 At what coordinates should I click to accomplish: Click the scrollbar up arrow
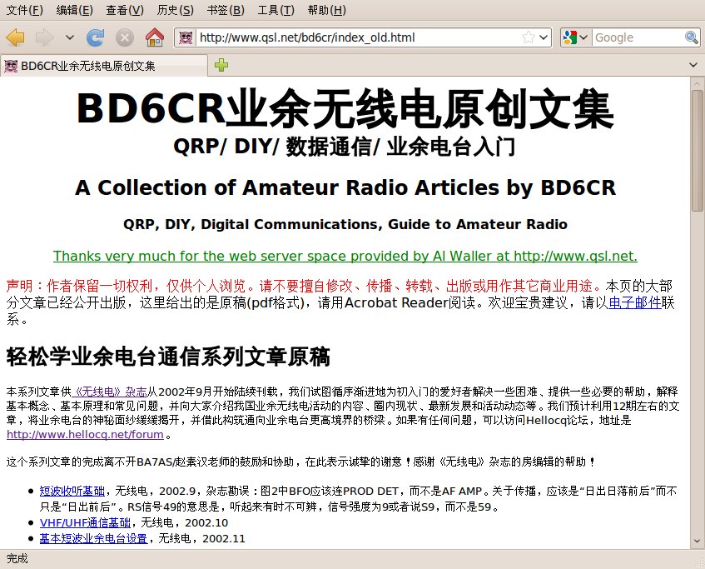pos(697,84)
